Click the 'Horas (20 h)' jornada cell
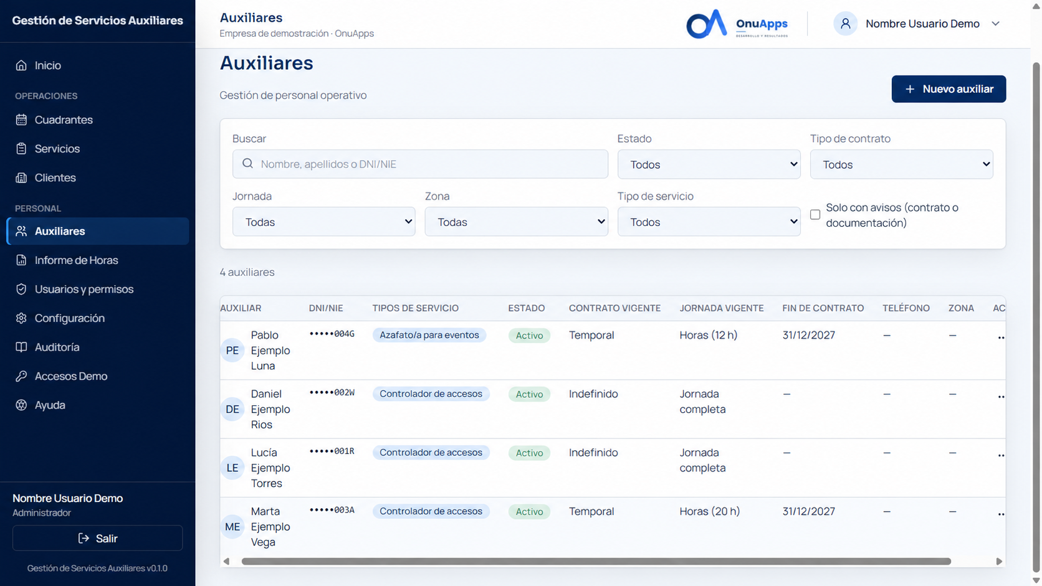 point(710,511)
